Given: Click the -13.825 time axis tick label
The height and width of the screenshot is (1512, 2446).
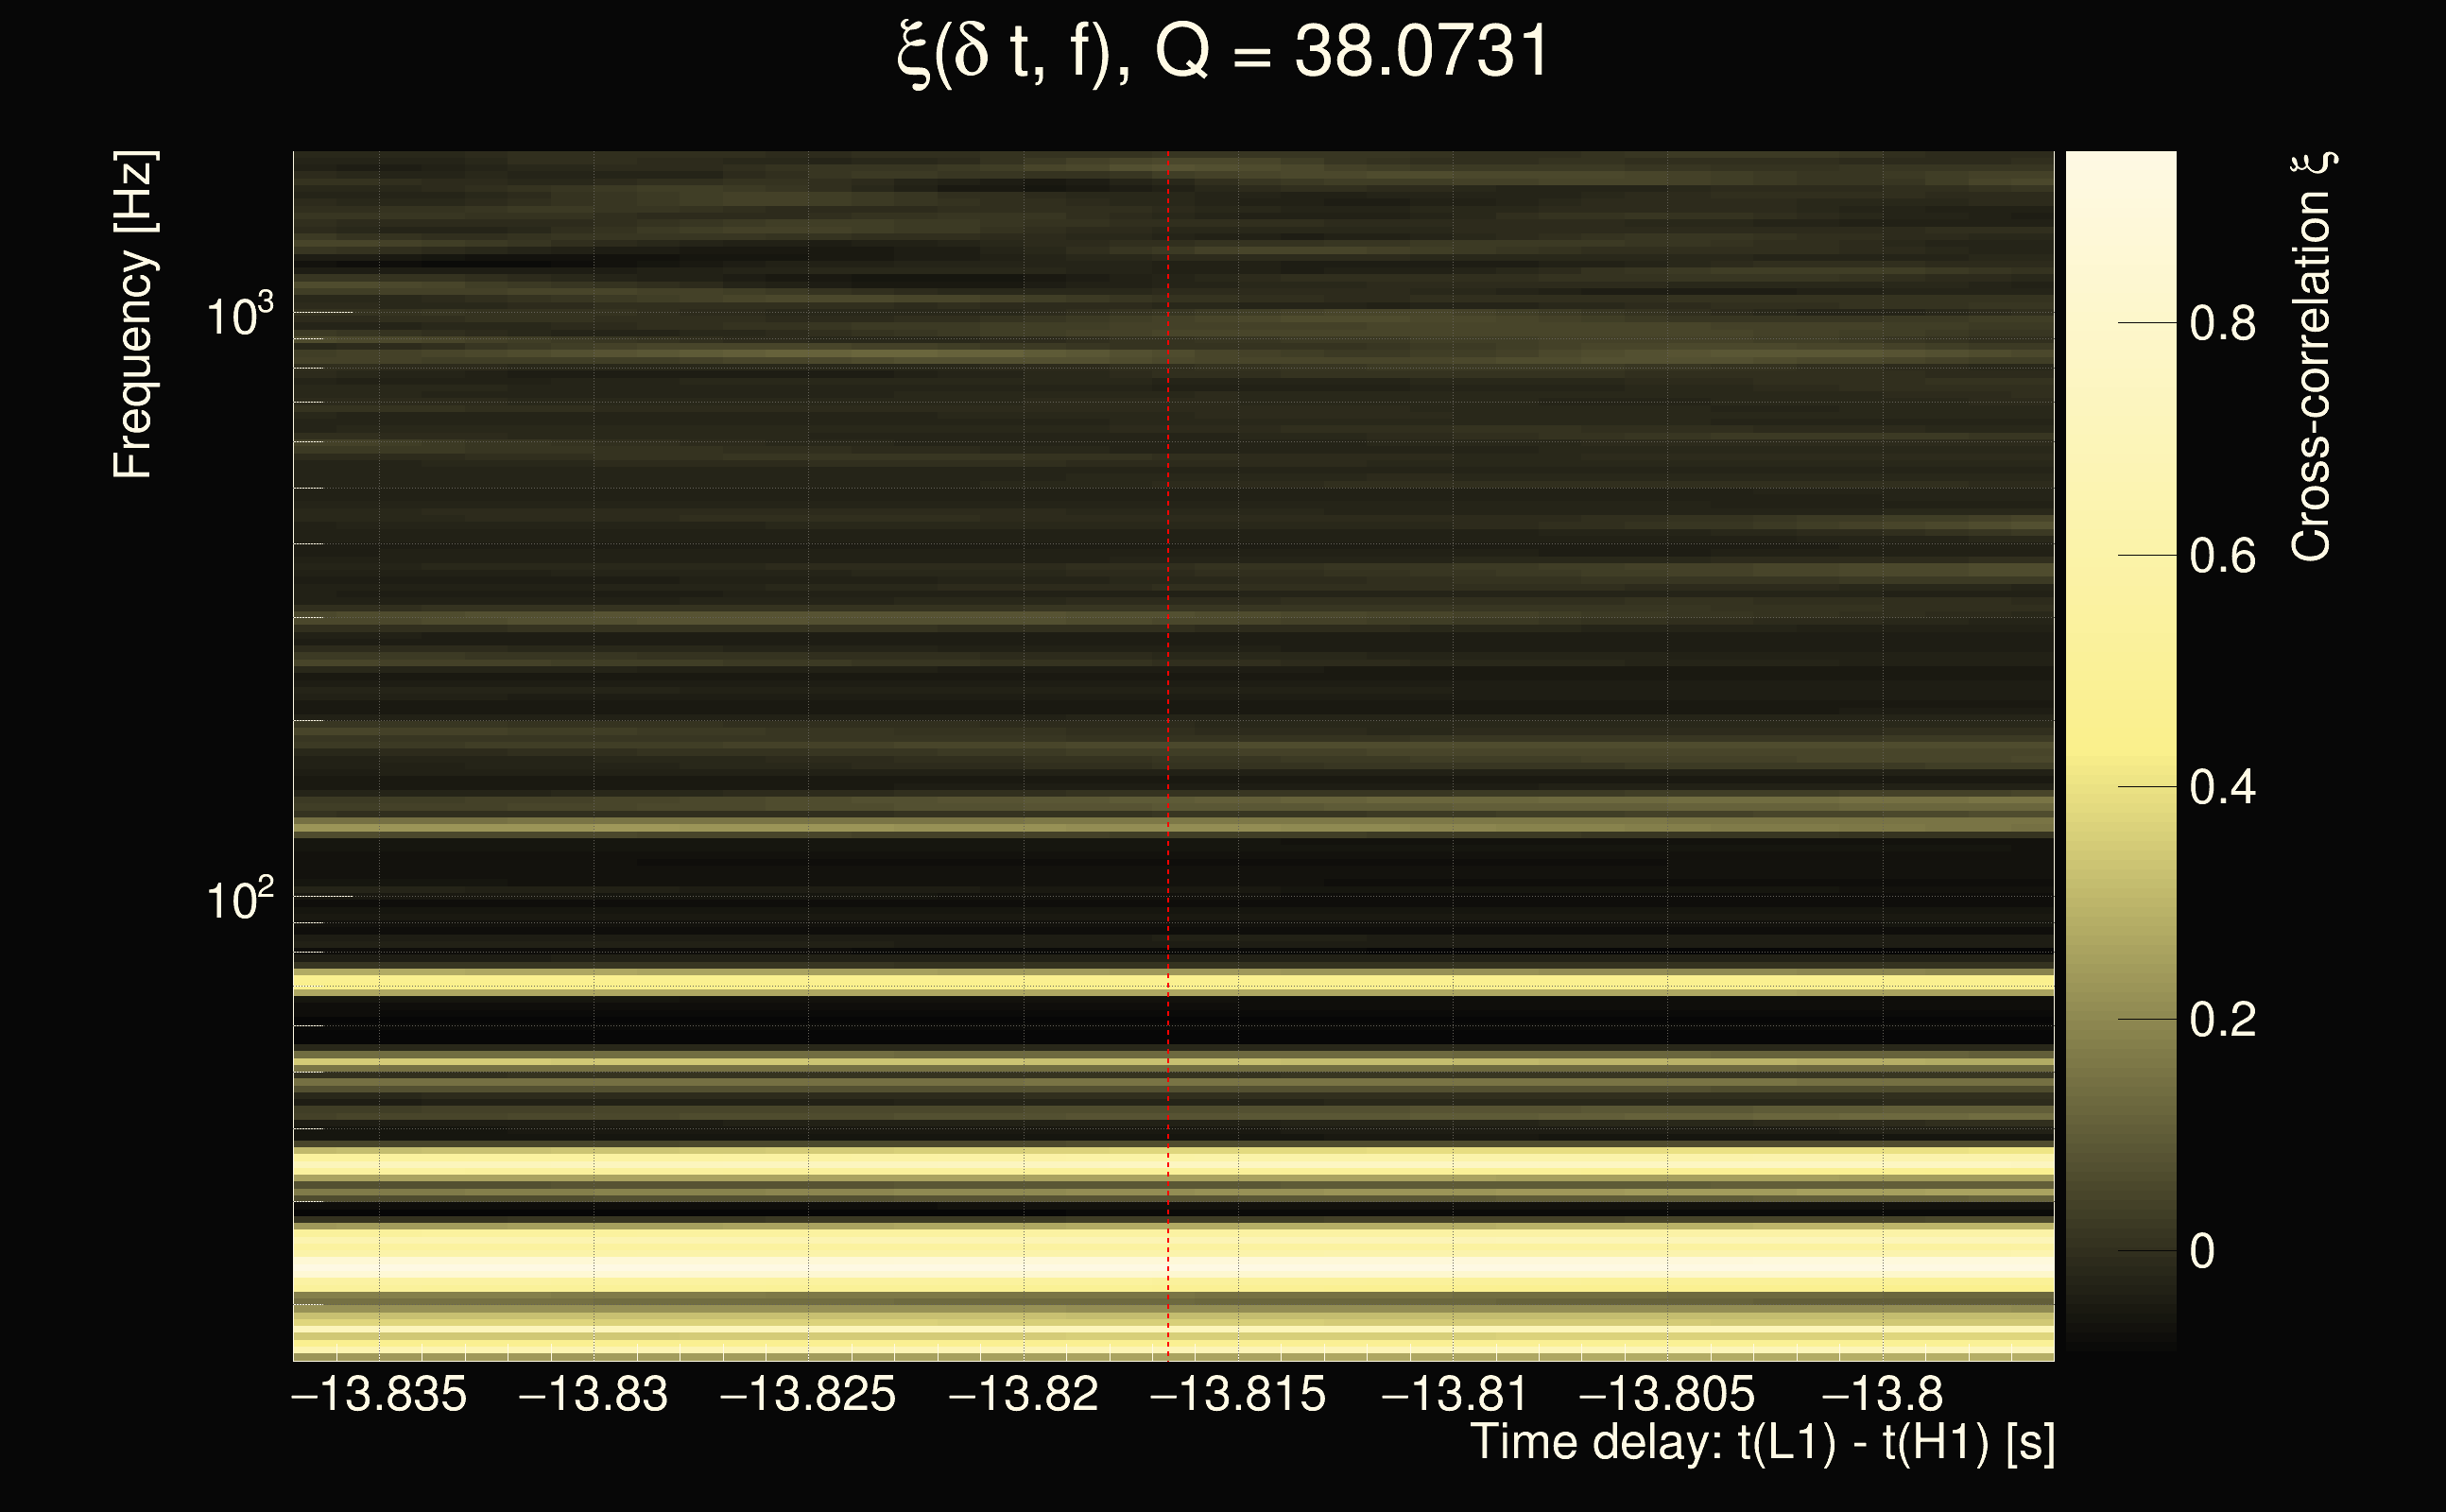Looking at the screenshot, I should (x=808, y=1394).
